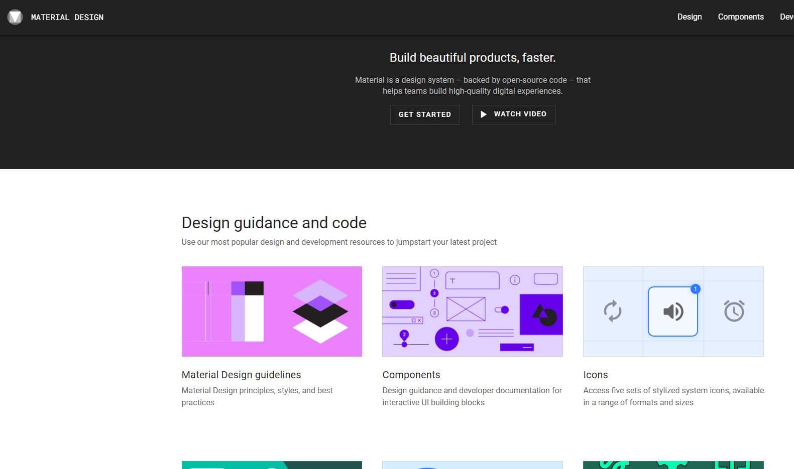The image size is (794, 469).
Task: Open the Material Design guidelines thumbnail
Action: 272,311
